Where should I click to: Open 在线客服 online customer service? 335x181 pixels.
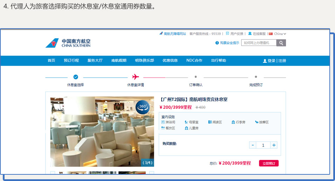point(259,34)
